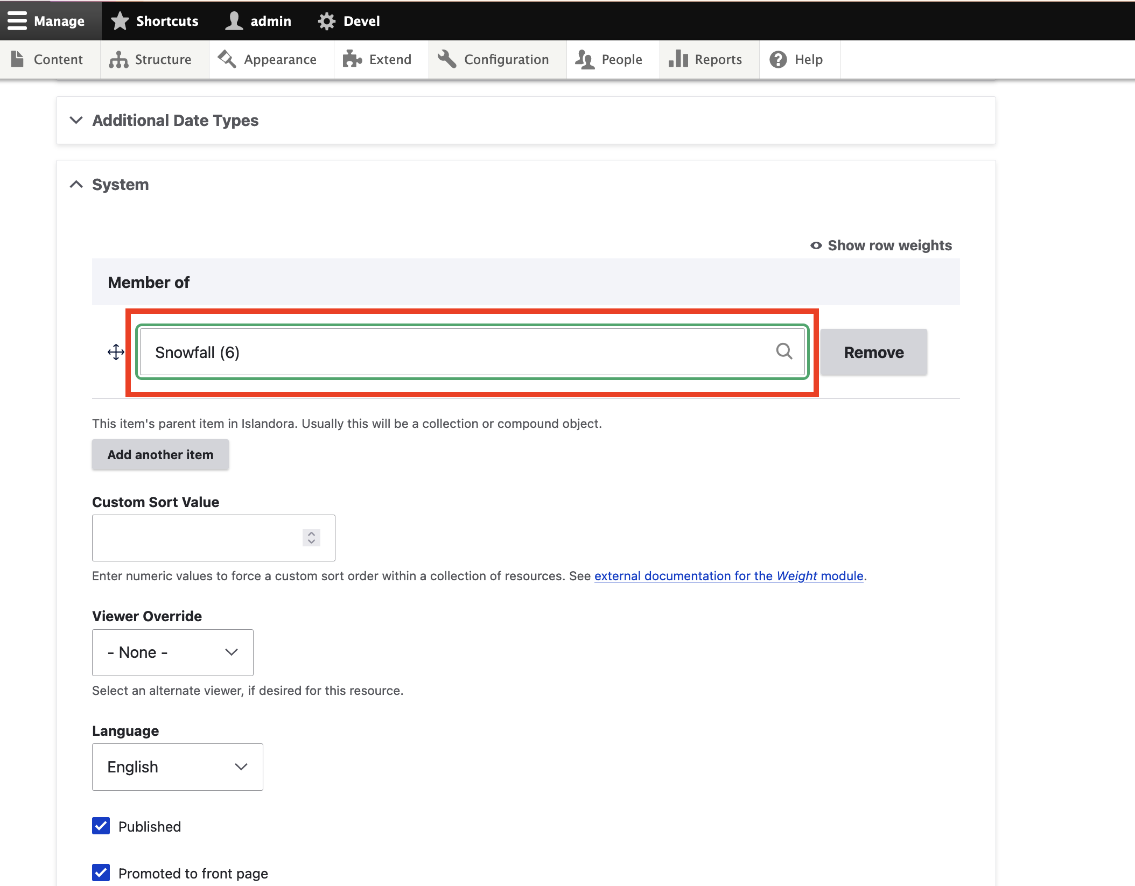Click the Shortcuts star icon
Screen dimensions: 1135x886
pyautogui.click(x=120, y=21)
